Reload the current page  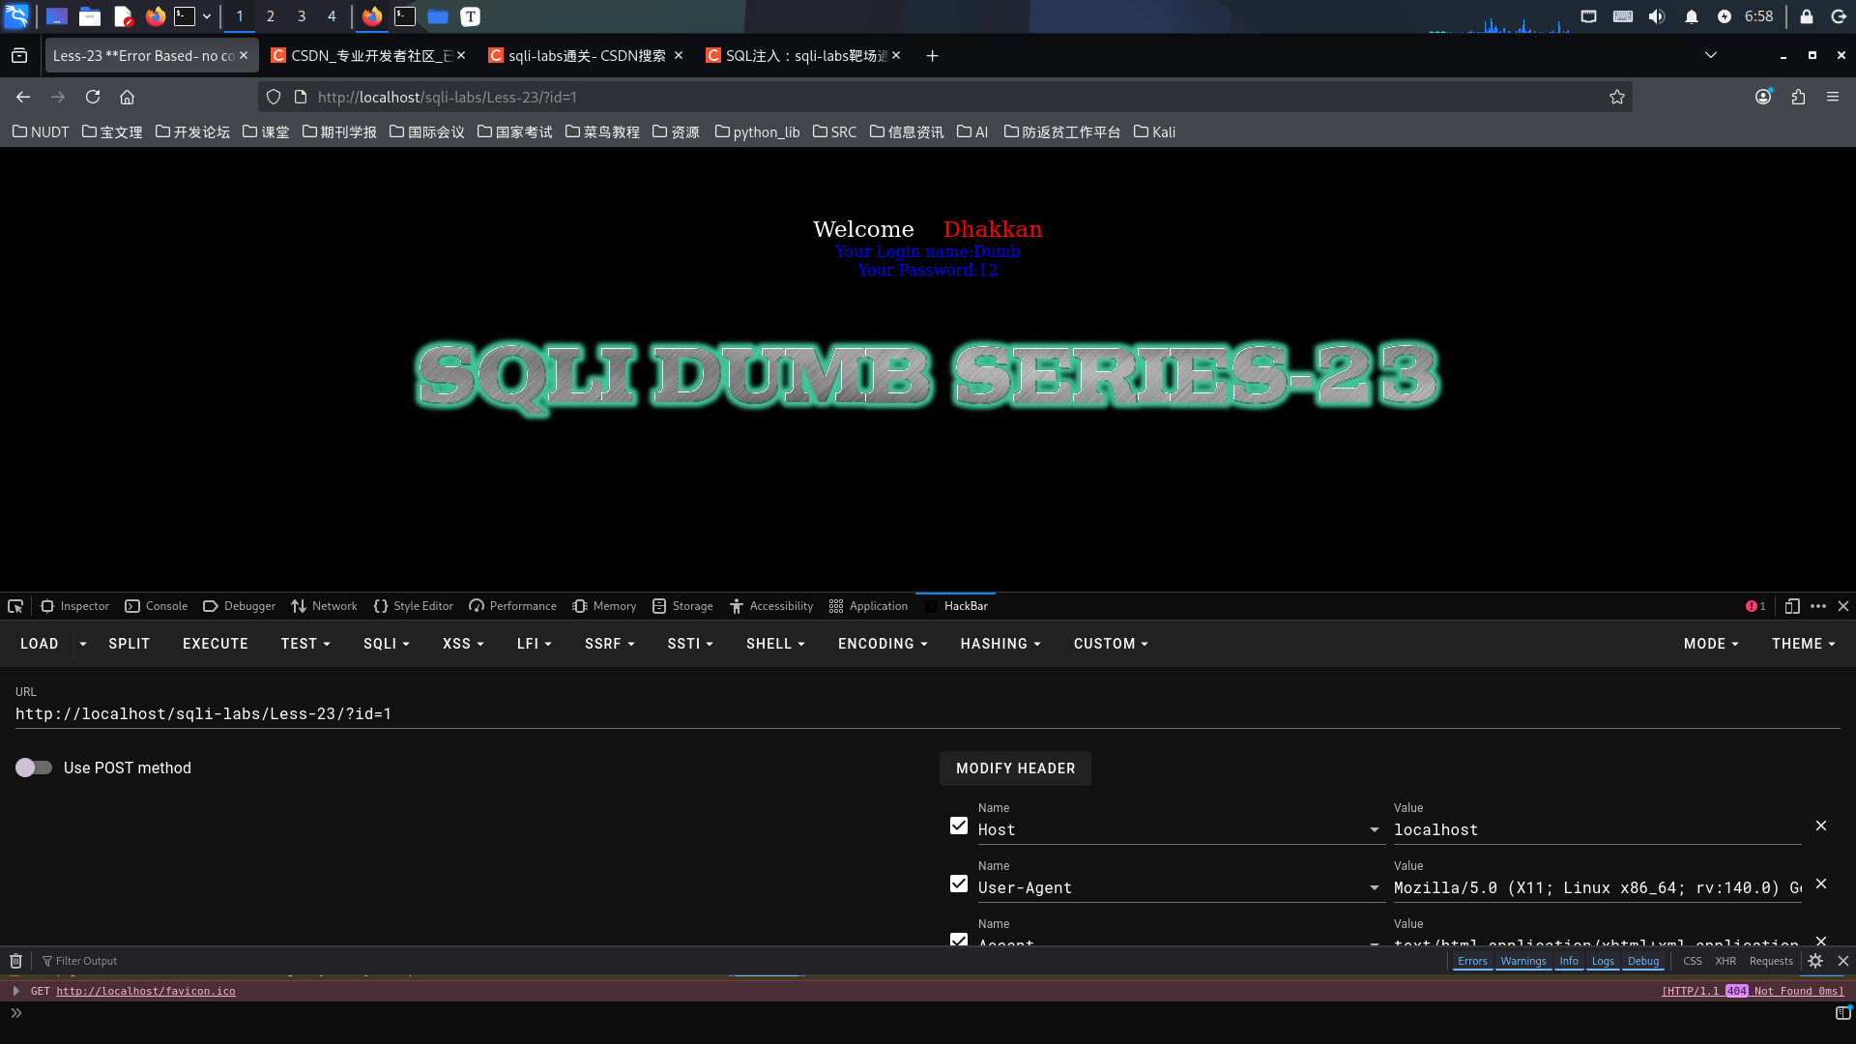click(x=93, y=97)
